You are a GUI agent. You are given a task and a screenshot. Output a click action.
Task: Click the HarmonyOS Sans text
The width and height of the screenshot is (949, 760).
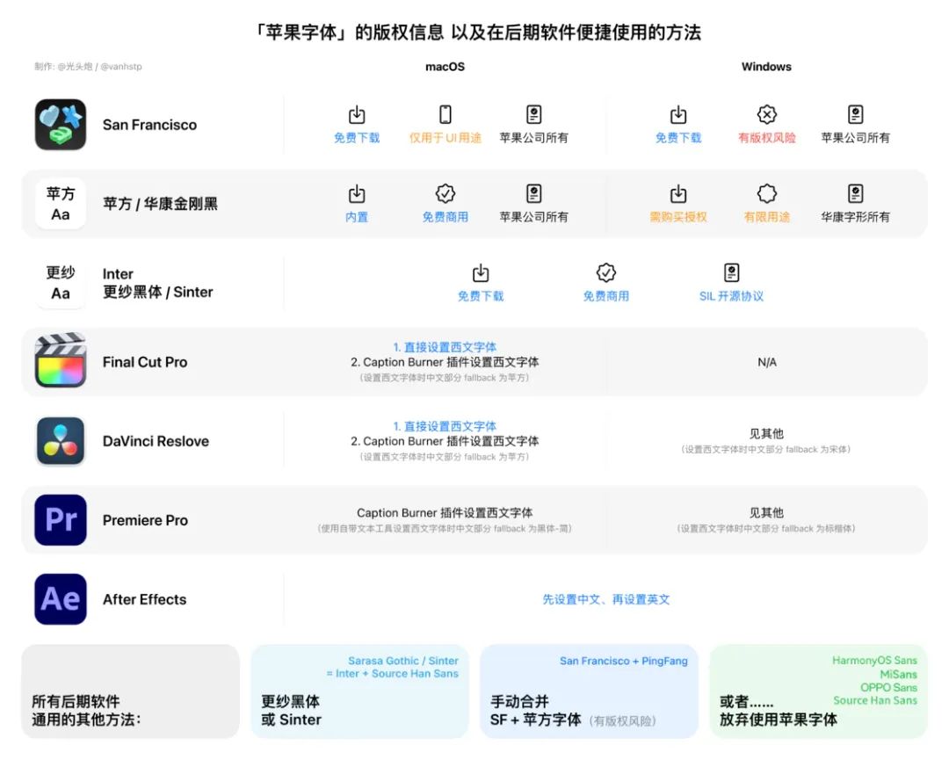click(x=874, y=660)
